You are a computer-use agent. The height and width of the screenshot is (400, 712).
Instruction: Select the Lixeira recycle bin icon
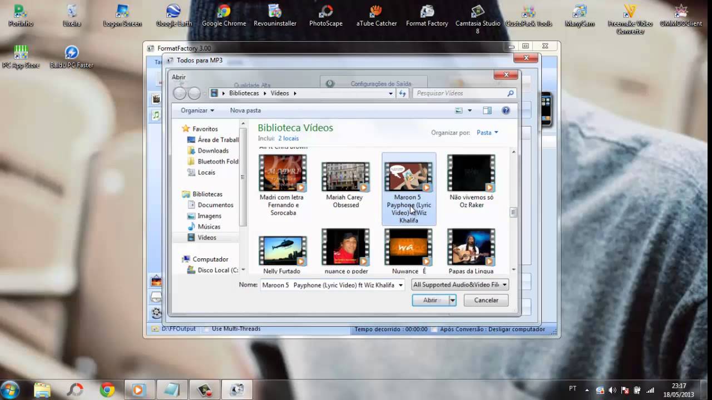click(x=72, y=16)
